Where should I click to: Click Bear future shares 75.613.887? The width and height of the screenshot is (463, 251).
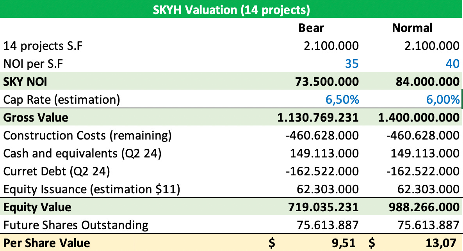[x=328, y=225]
